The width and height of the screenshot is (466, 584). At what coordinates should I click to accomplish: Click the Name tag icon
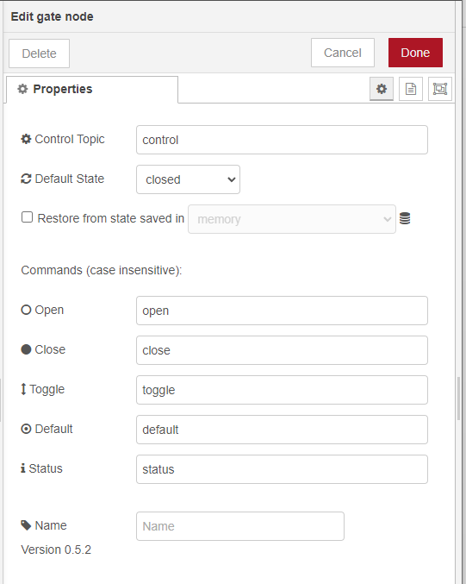(26, 525)
